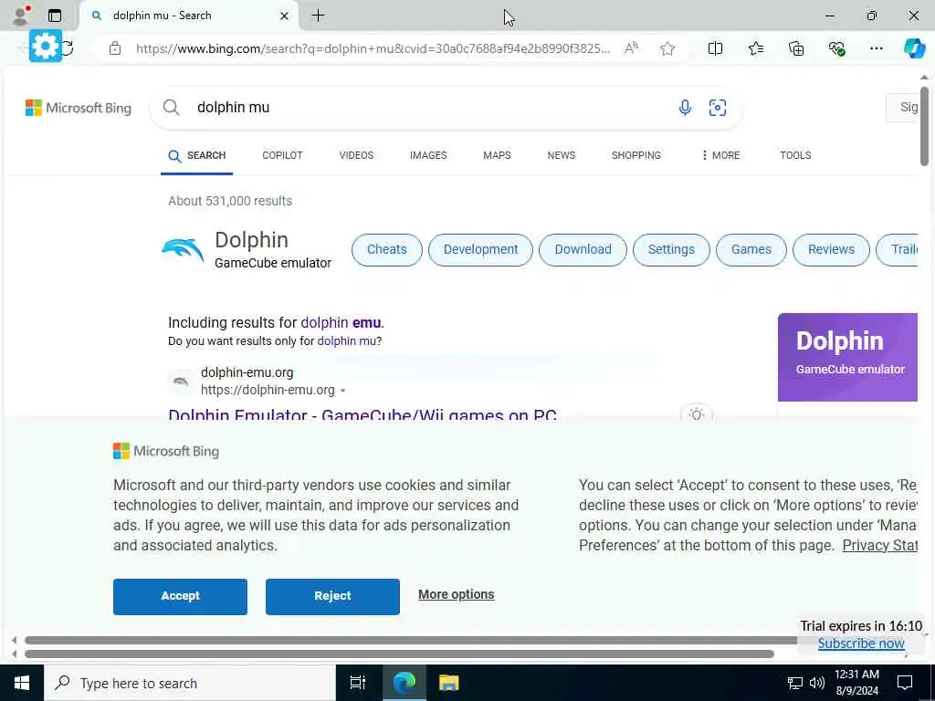Screen dimensions: 935x701
Task: Click the search magnifier in search box
Action: pos(171,108)
